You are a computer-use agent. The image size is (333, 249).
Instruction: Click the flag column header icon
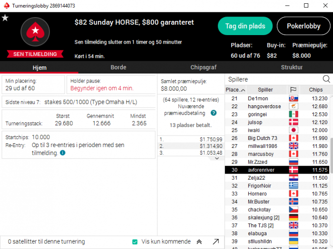click(294, 90)
